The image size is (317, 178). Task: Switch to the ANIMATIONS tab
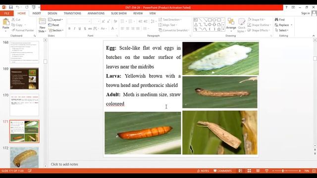click(x=96, y=13)
